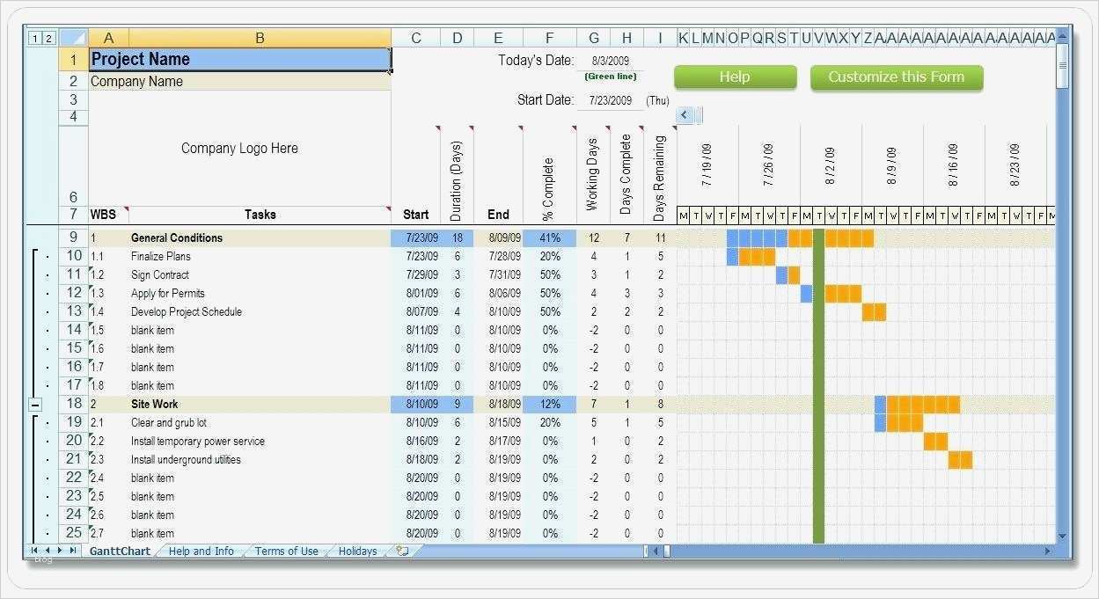The width and height of the screenshot is (1099, 599).
Task: Select Install temporary power service cell
Action: [x=260, y=441]
